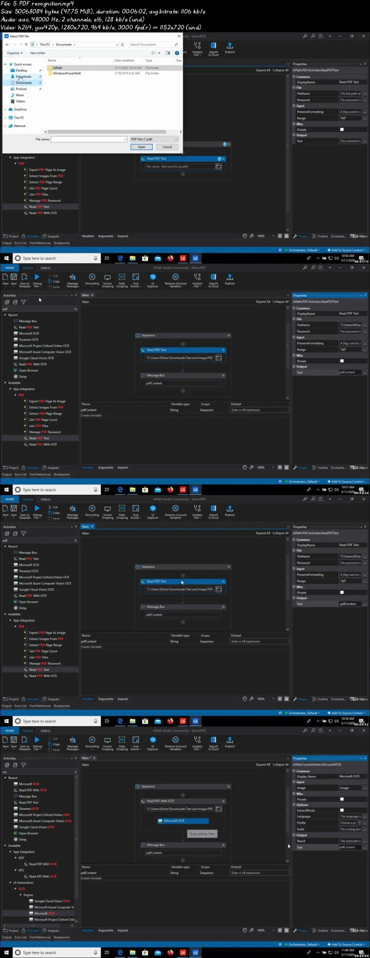Image resolution: width=370 pixels, height=958 pixels.
Task: Switch to the DEBUG tab in the 10:58 AM frame
Action: 46,499
